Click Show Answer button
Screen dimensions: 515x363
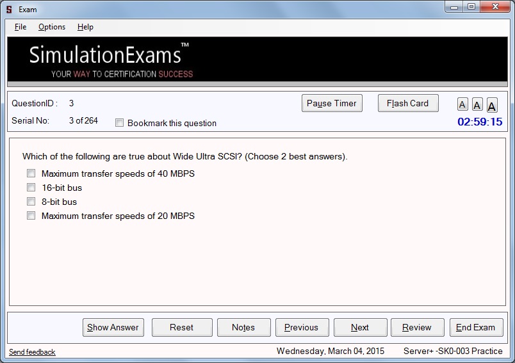113,327
